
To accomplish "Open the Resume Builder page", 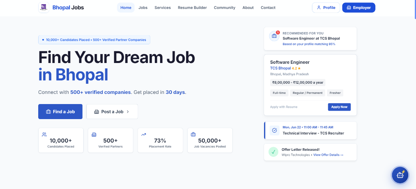I will pos(192,8).
